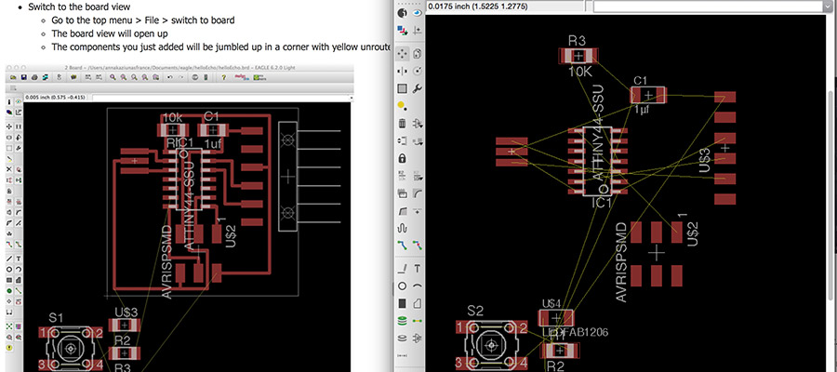
Task: Select Circle tool in right EAGLE window
Action: 403,286
